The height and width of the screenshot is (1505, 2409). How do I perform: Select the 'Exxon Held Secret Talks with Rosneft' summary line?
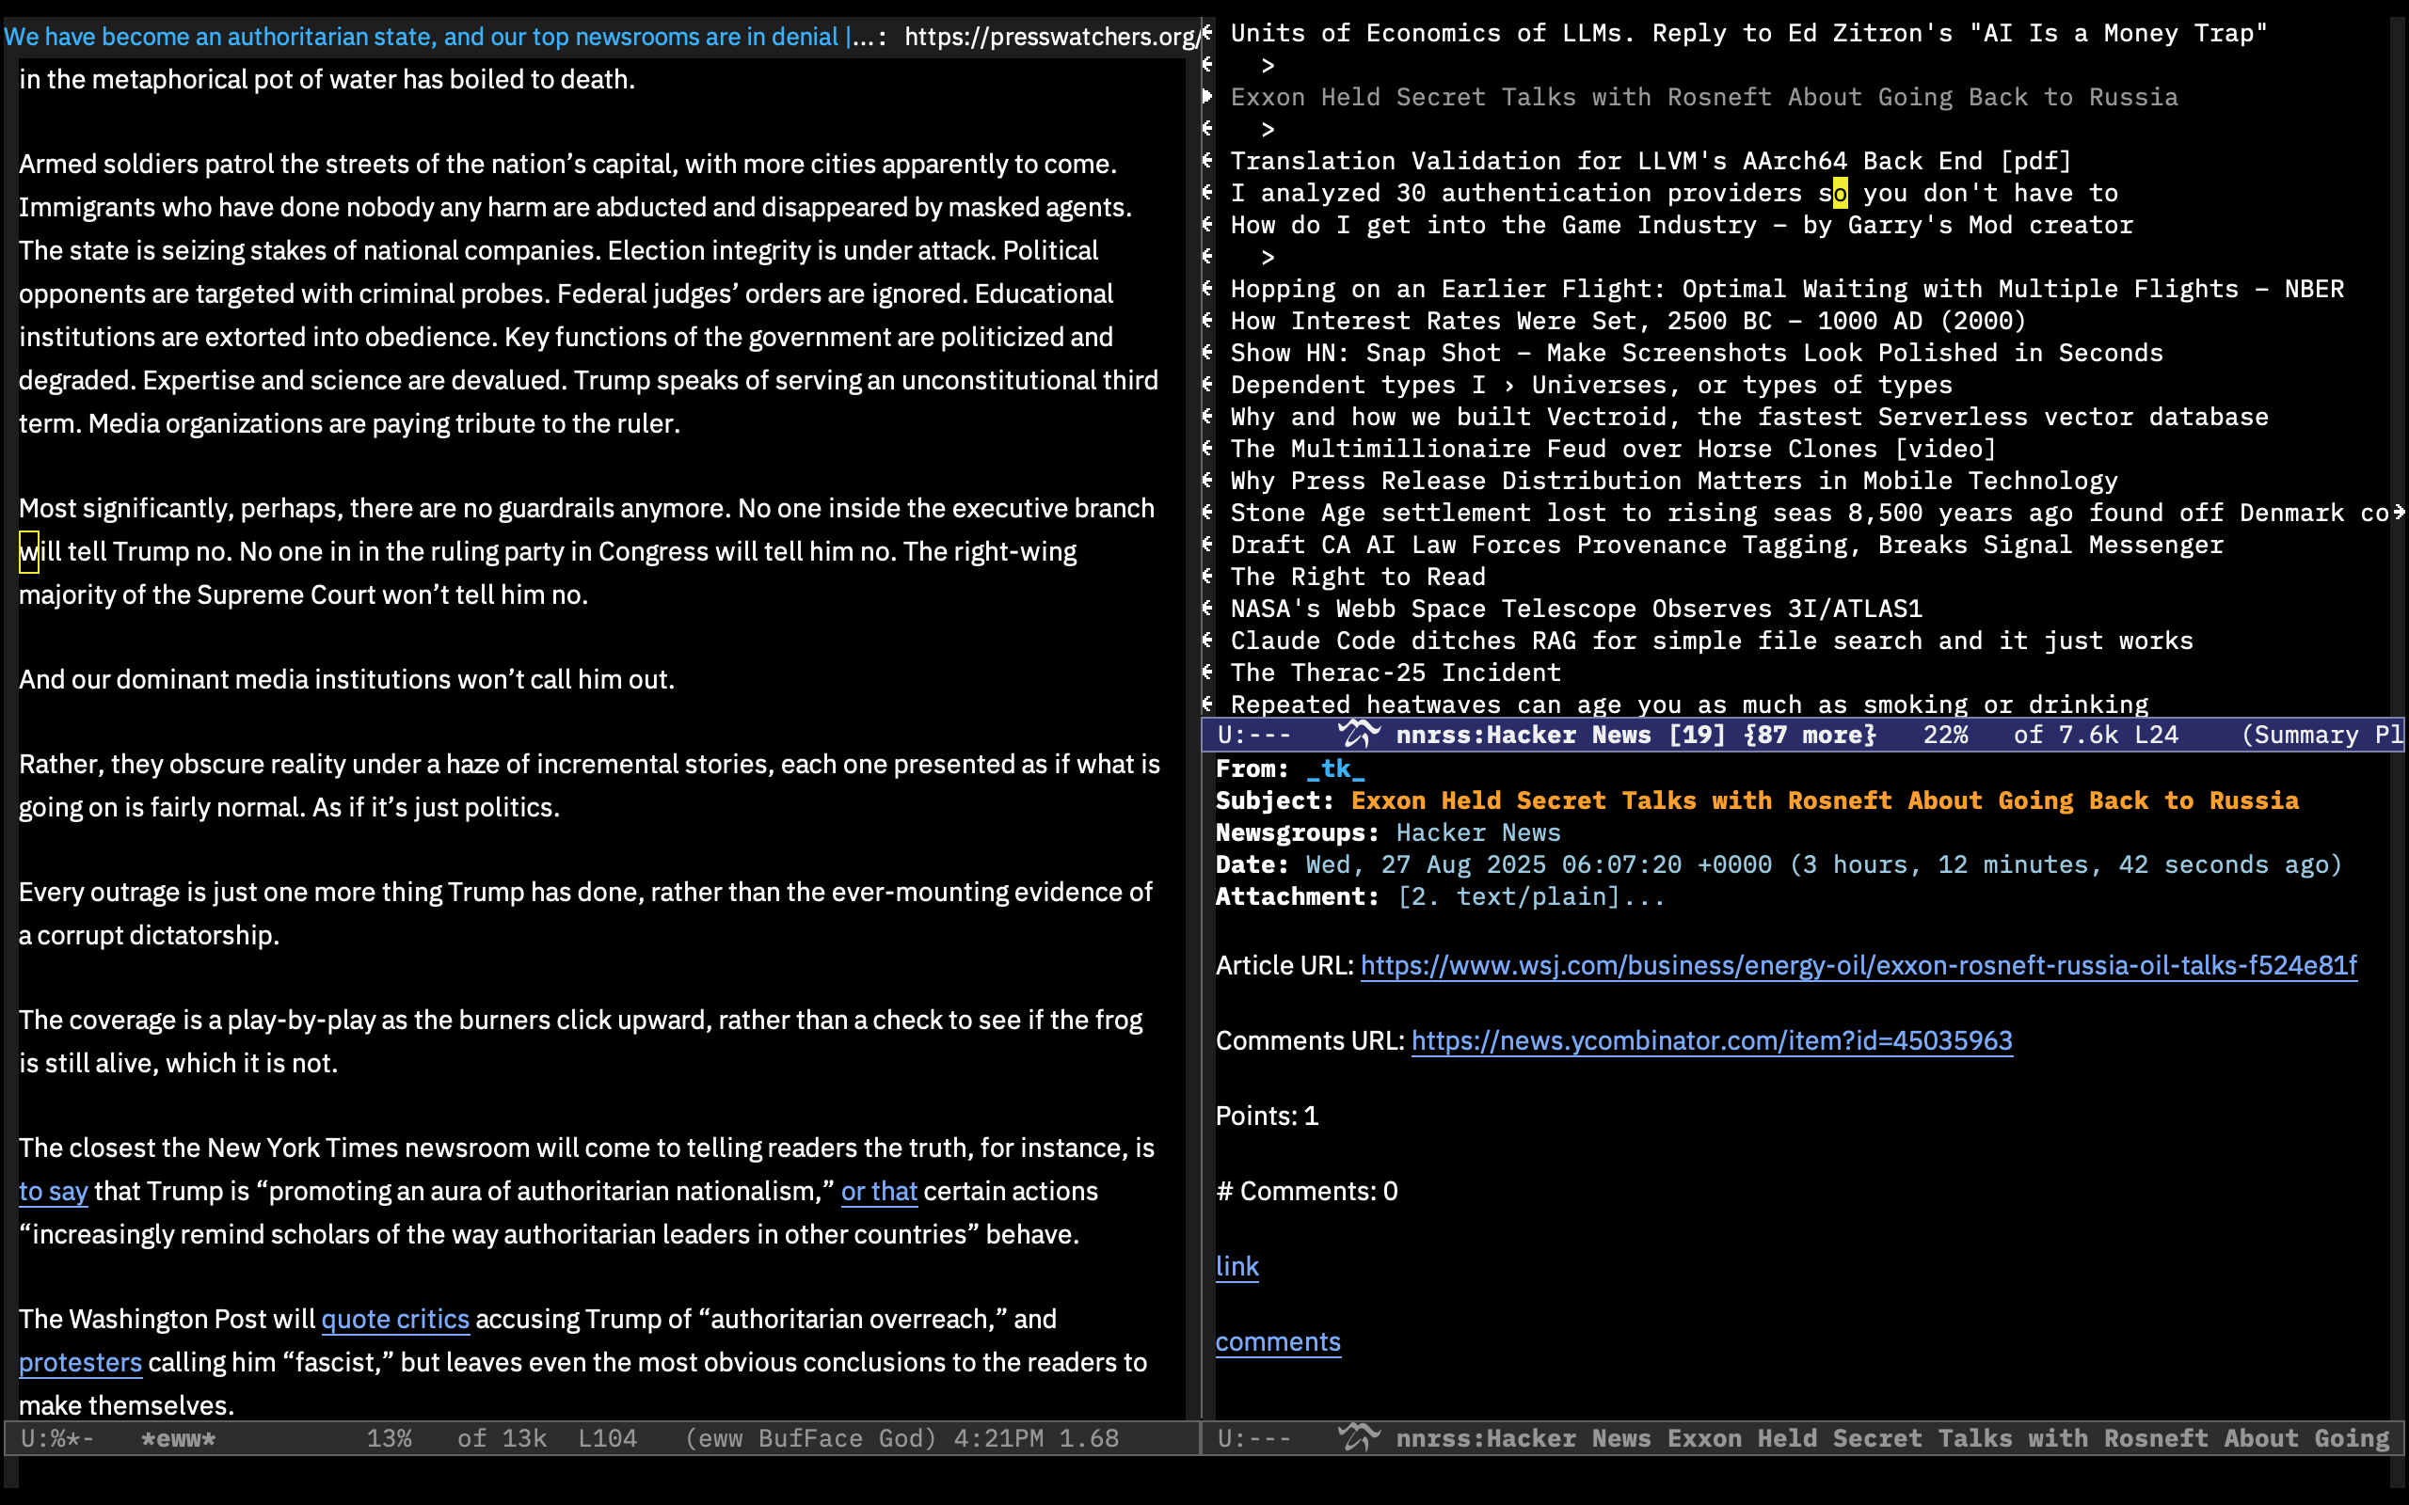click(1703, 97)
